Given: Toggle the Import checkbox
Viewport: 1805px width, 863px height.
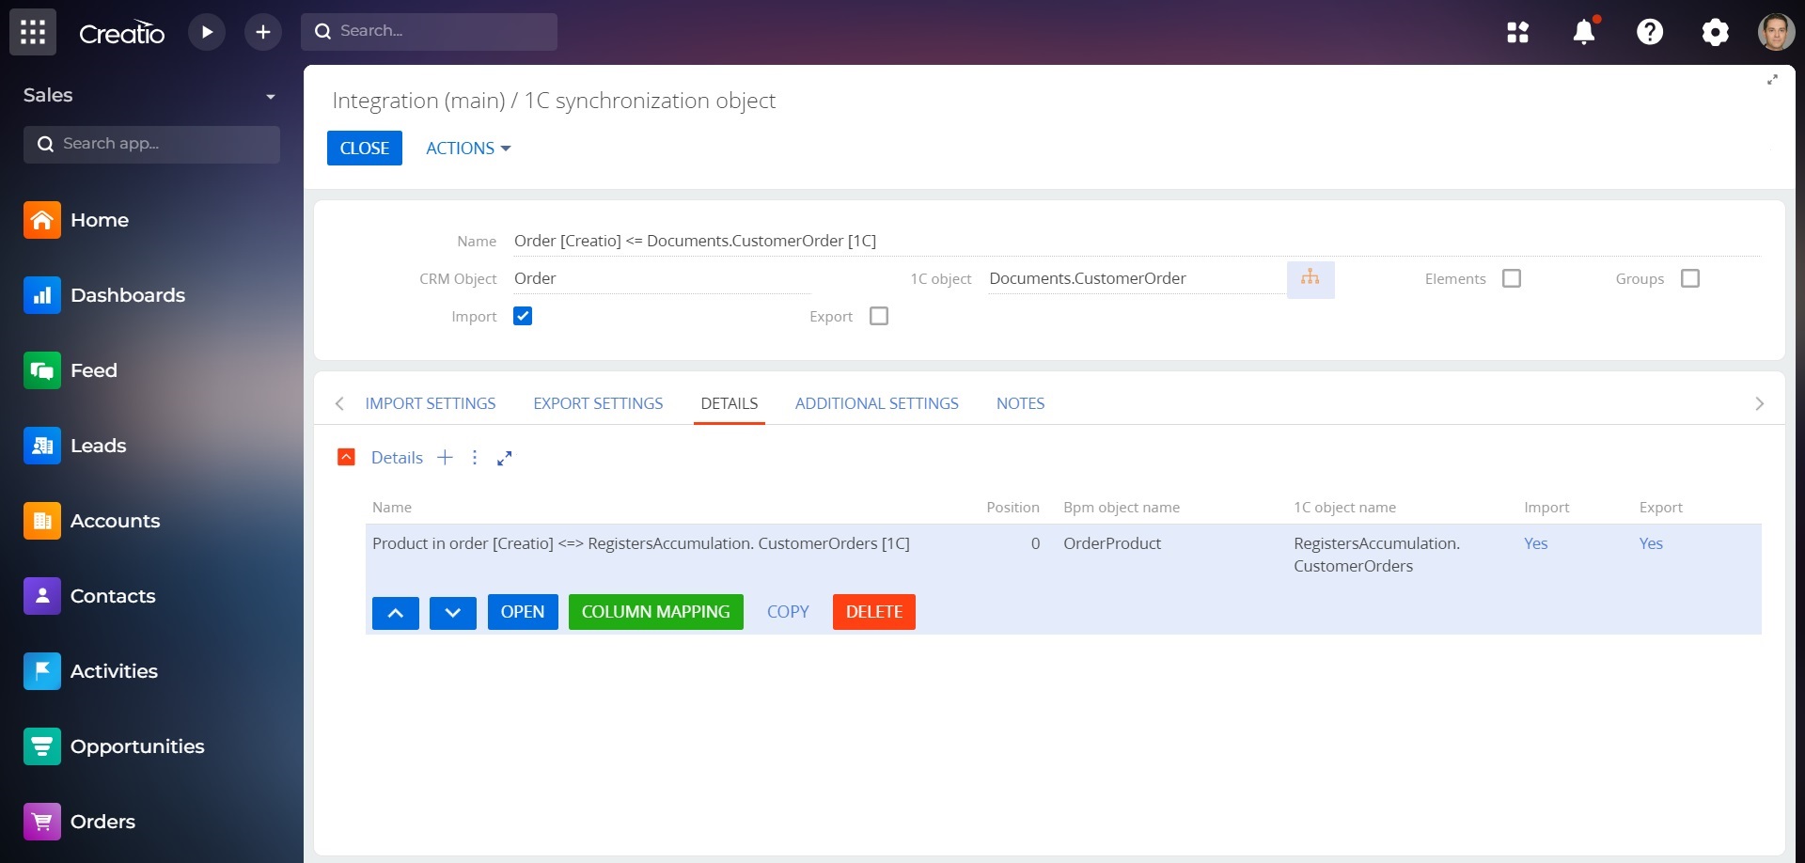Looking at the screenshot, I should [x=523, y=316].
